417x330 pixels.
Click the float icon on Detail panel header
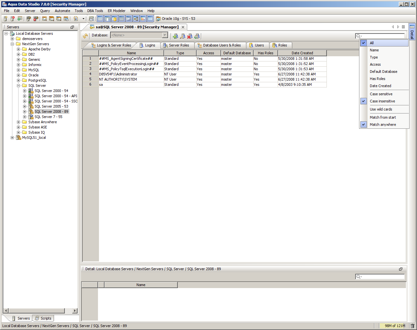point(401,269)
